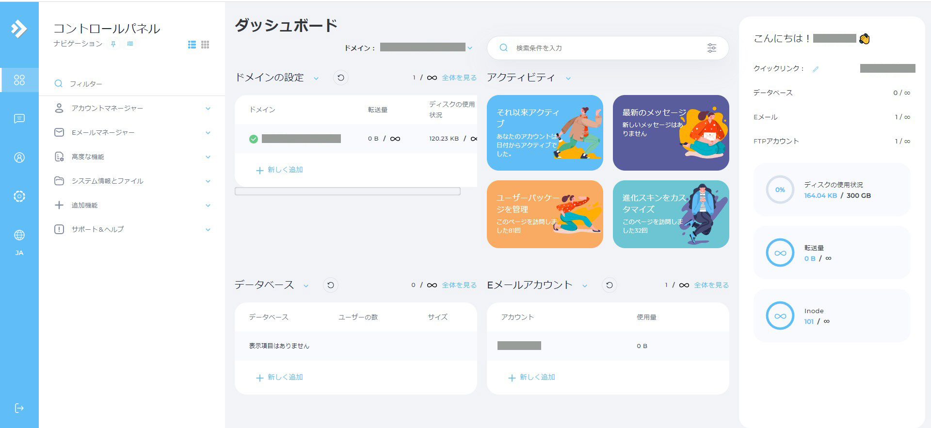Open the user profile icon in the sidebar
Viewport: 931px width, 428px height.
pos(19,158)
